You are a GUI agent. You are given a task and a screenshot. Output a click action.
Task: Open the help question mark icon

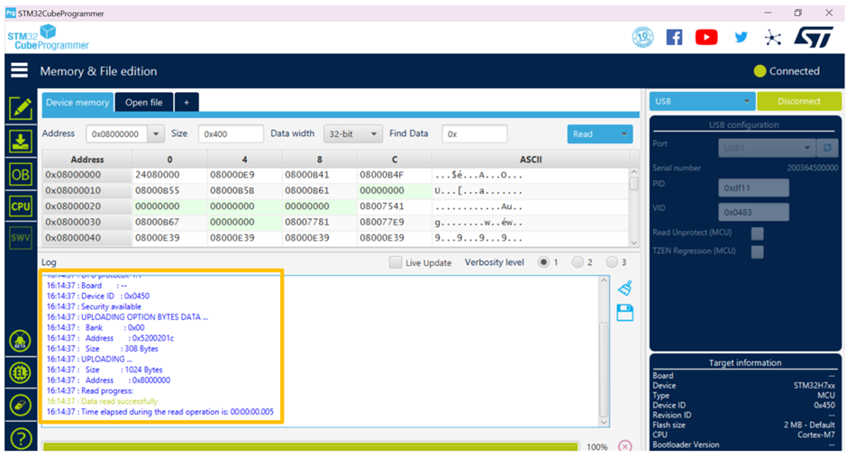coord(20,438)
